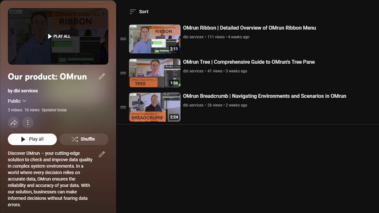
Task: Open the three-dot more actions menu
Action: pos(28,123)
